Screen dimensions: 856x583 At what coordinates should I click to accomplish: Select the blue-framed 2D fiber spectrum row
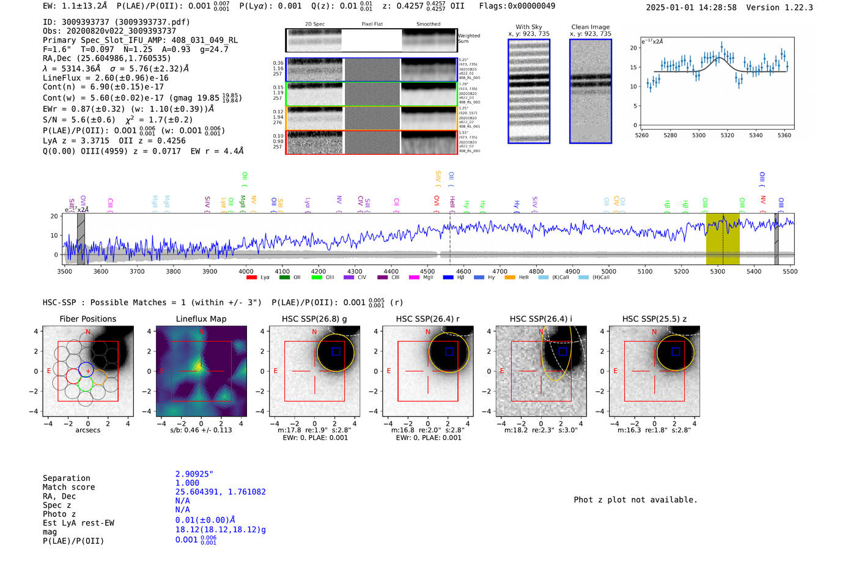pyautogui.click(x=371, y=70)
